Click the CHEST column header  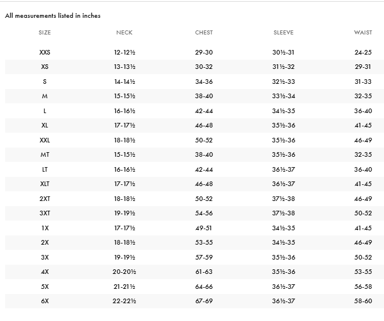click(x=204, y=32)
